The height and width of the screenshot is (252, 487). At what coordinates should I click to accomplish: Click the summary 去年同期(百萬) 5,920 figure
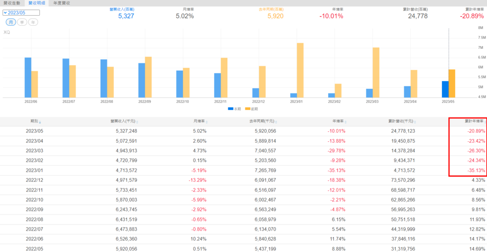click(275, 16)
